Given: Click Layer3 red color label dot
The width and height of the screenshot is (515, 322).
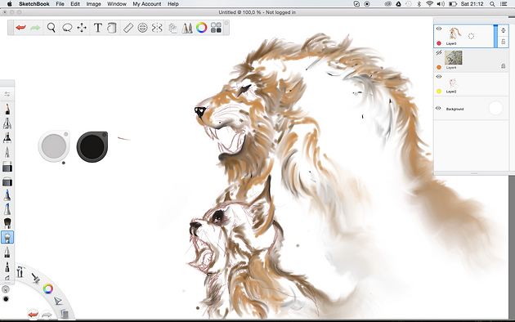Looking at the screenshot, I should [x=439, y=43].
